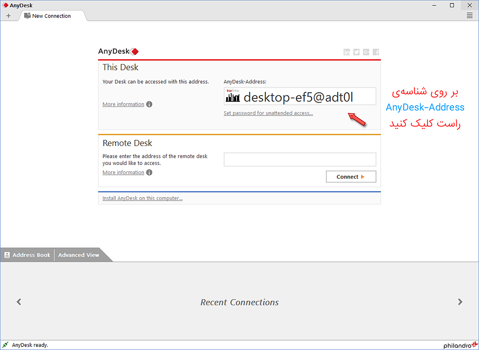Click the remote desk address input field
Screen dimensions: 479x350
(x=300, y=159)
